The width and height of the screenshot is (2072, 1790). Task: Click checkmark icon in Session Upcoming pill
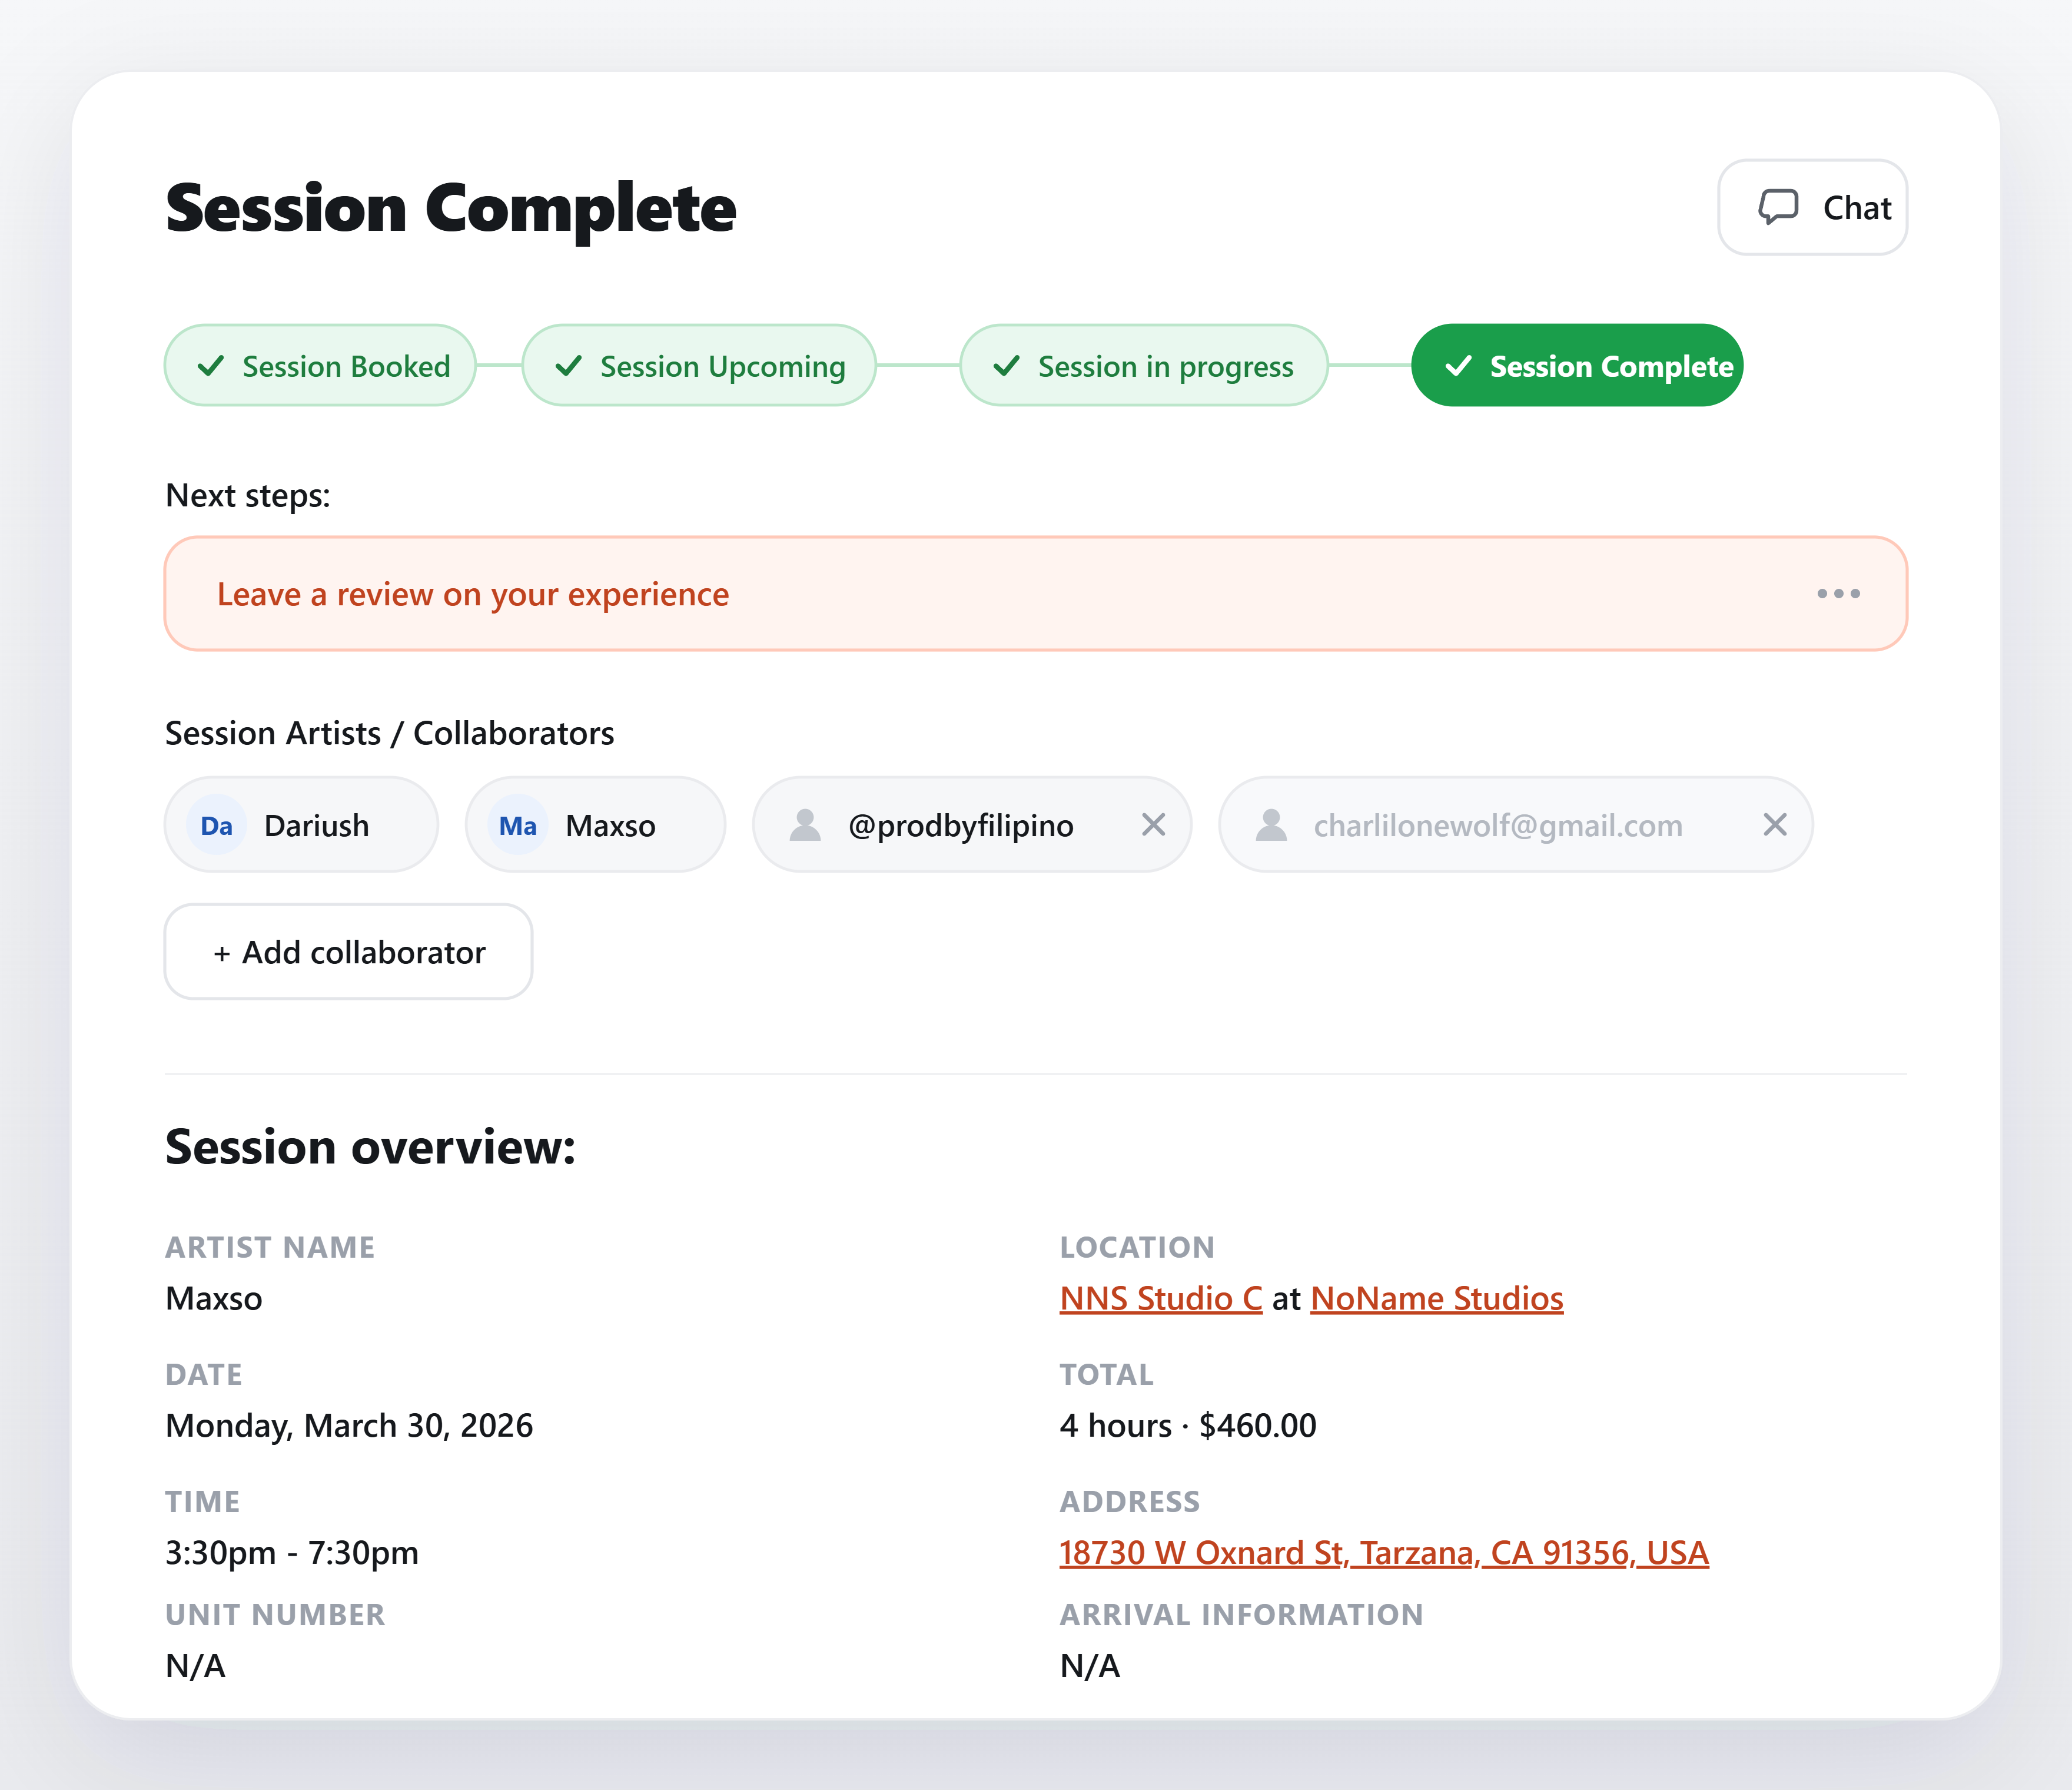pos(569,366)
